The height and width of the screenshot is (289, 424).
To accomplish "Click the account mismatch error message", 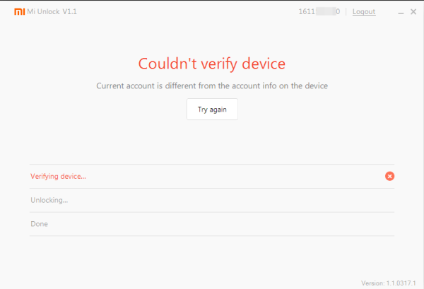I will (x=212, y=85).
